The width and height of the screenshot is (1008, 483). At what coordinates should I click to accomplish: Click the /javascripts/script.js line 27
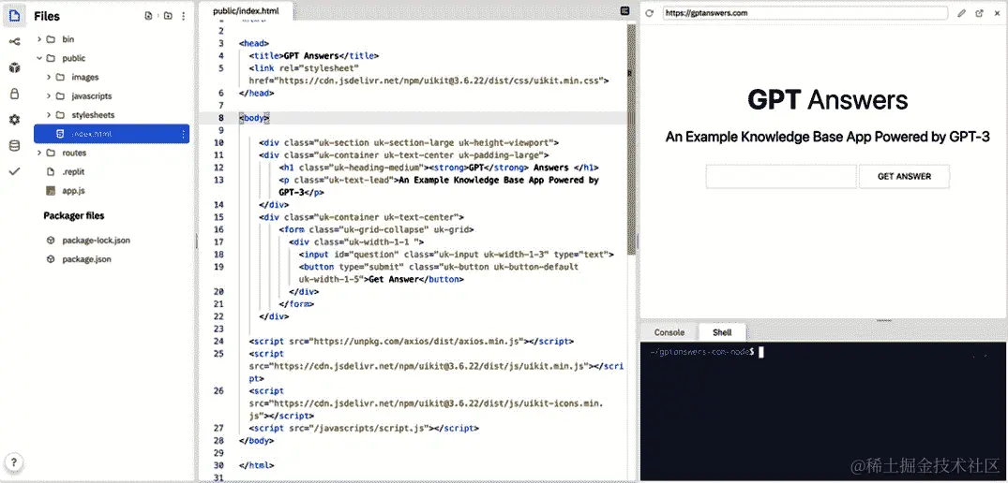click(364, 428)
